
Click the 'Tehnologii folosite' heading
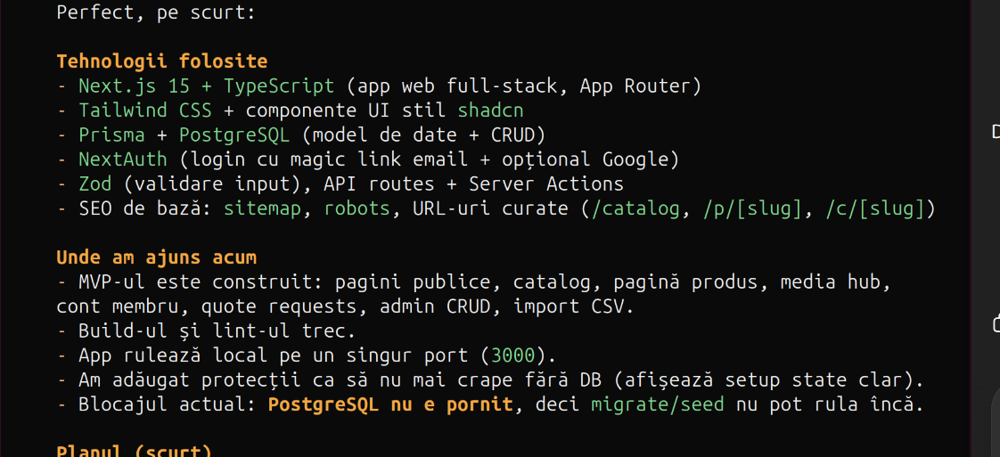click(x=161, y=61)
